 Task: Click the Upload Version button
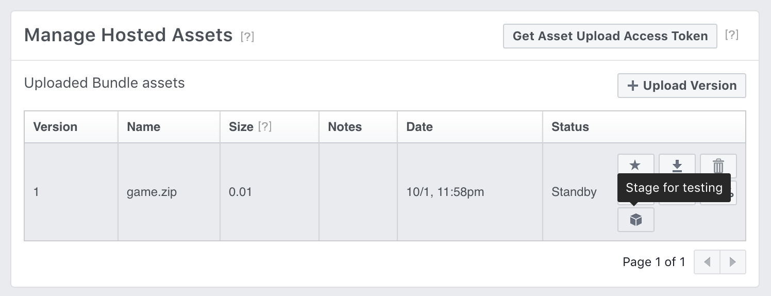pos(682,86)
